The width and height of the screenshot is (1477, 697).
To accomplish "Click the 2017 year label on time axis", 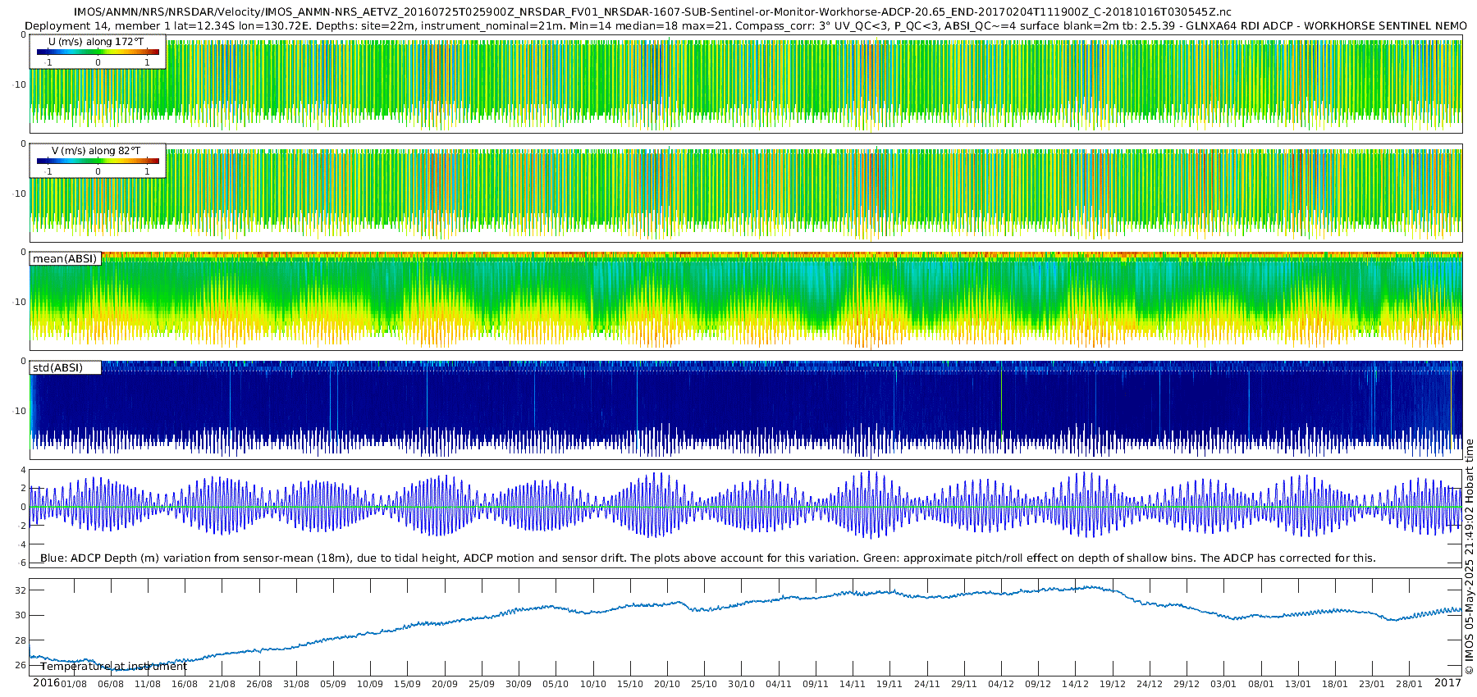I will pyautogui.click(x=1447, y=683).
